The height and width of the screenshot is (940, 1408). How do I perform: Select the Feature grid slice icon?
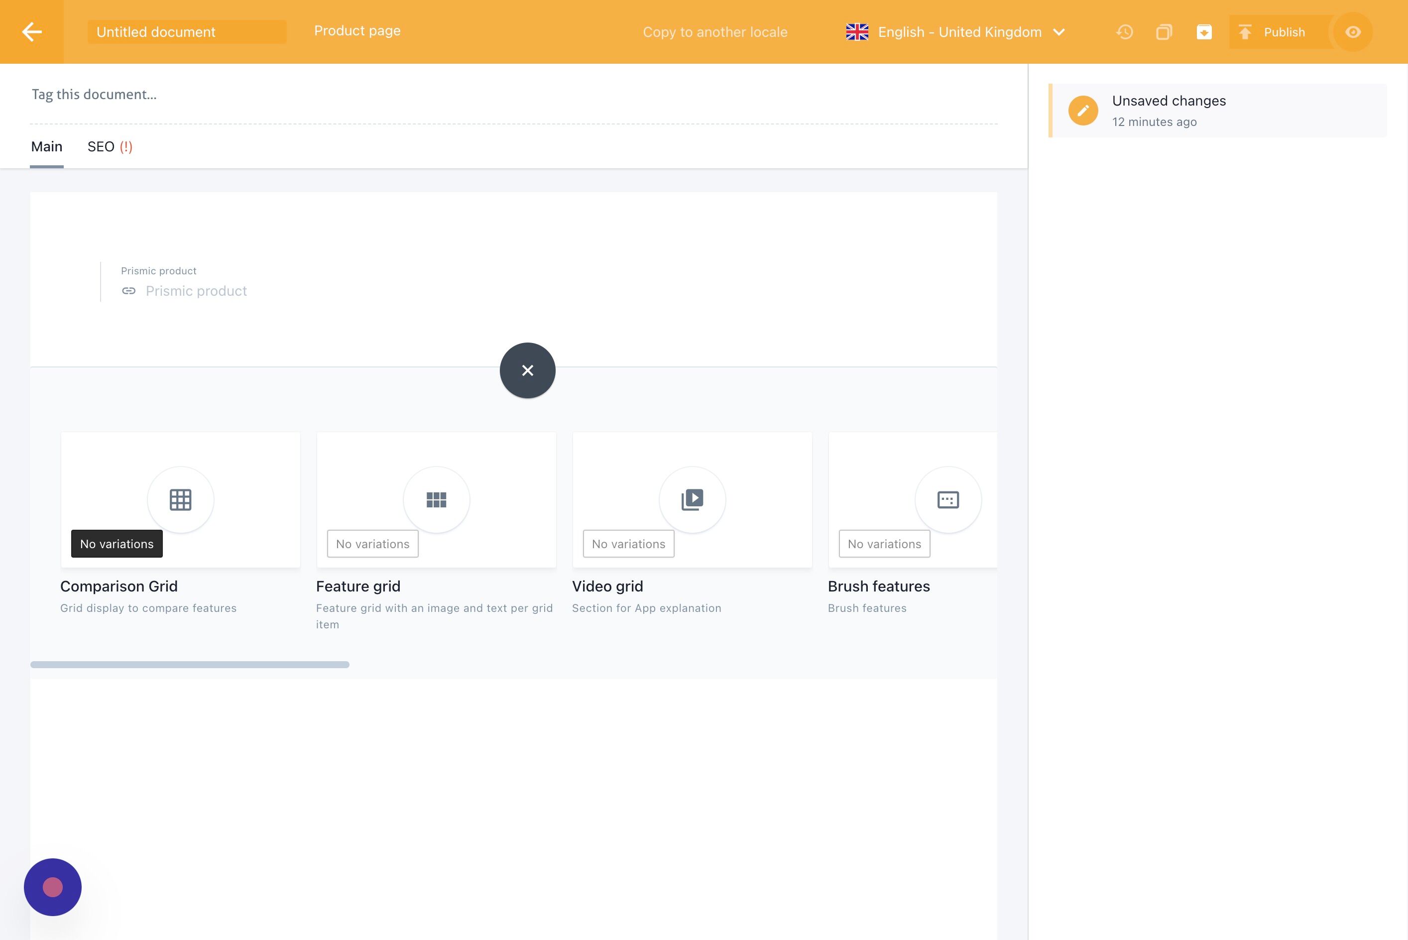point(436,499)
